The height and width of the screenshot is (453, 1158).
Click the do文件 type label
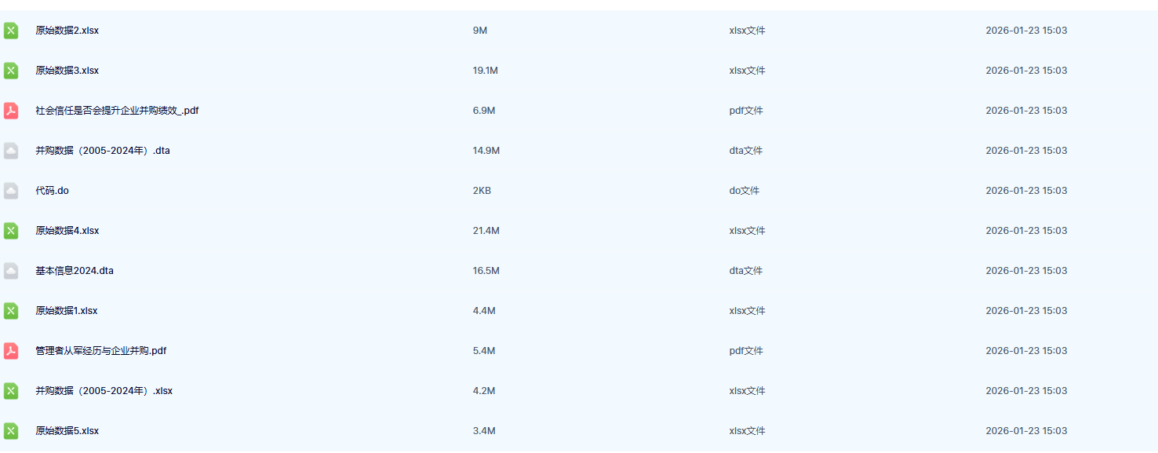[x=744, y=191]
